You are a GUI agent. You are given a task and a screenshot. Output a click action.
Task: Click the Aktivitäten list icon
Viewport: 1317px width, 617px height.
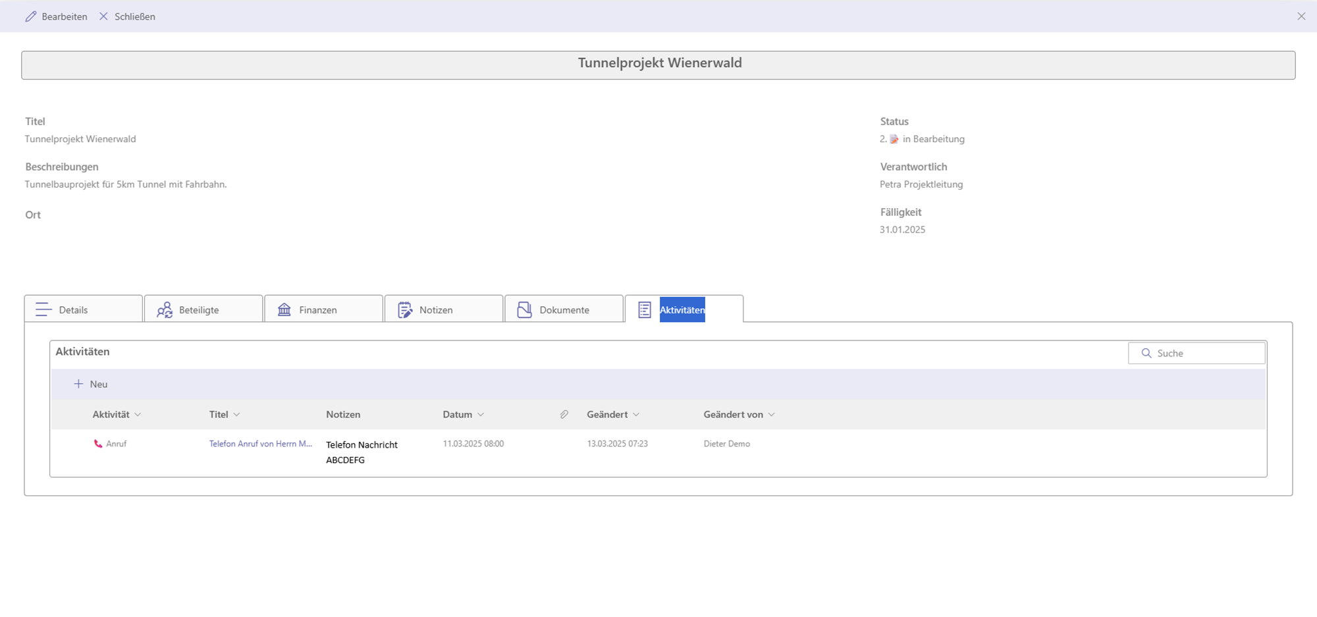[x=645, y=309]
